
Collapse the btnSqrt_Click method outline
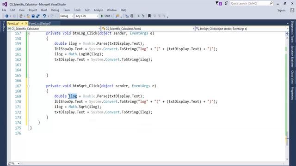[x=29, y=86]
